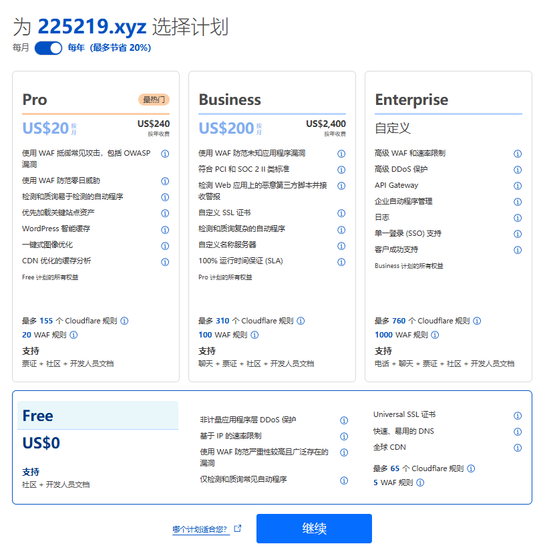This screenshot has width=541, height=554.
Task: Show info for CDN 优化的缓存分析
Action: (x=165, y=261)
